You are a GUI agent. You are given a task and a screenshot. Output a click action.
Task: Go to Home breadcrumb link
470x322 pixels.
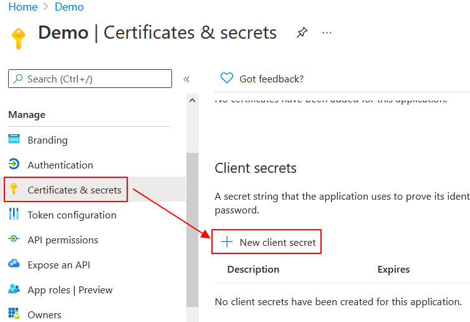tap(23, 7)
